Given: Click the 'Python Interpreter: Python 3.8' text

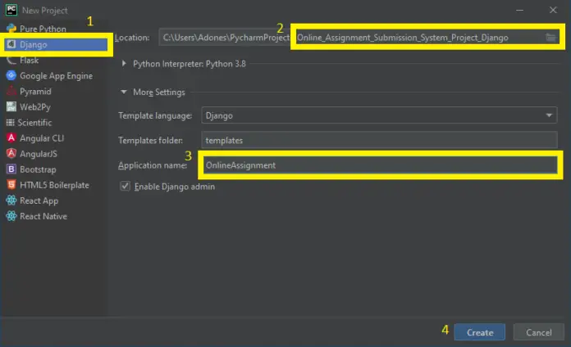Looking at the screenshot, I should click(x=189, y=64).
